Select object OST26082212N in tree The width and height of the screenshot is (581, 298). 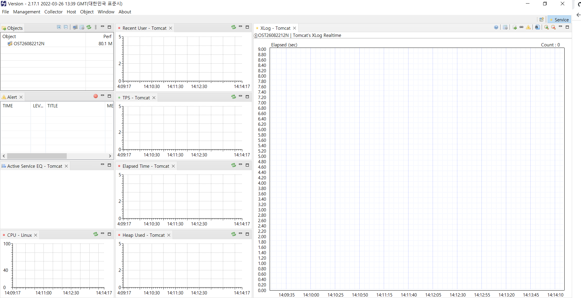click(x=29, y=44)
